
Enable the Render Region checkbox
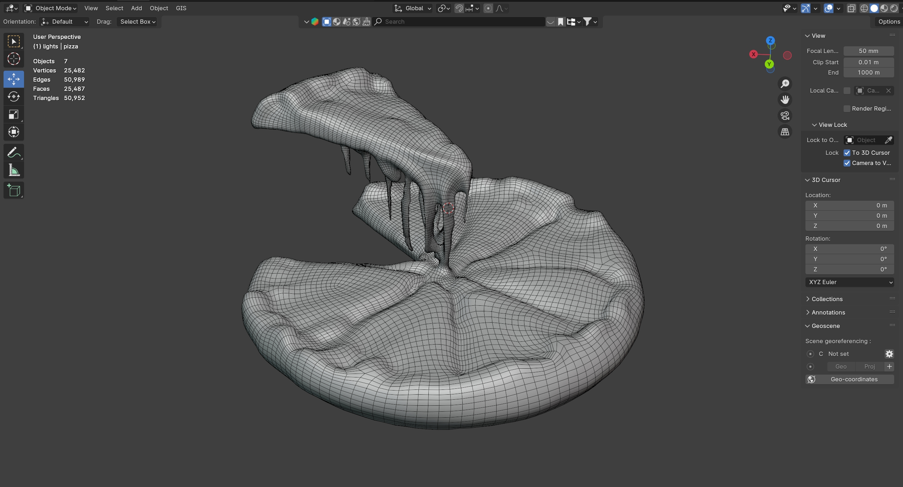point(847,108)
